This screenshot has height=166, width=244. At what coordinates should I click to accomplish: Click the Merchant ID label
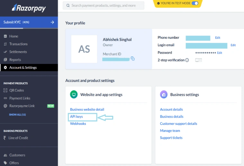pyautogui.click(x=112, y=54)
